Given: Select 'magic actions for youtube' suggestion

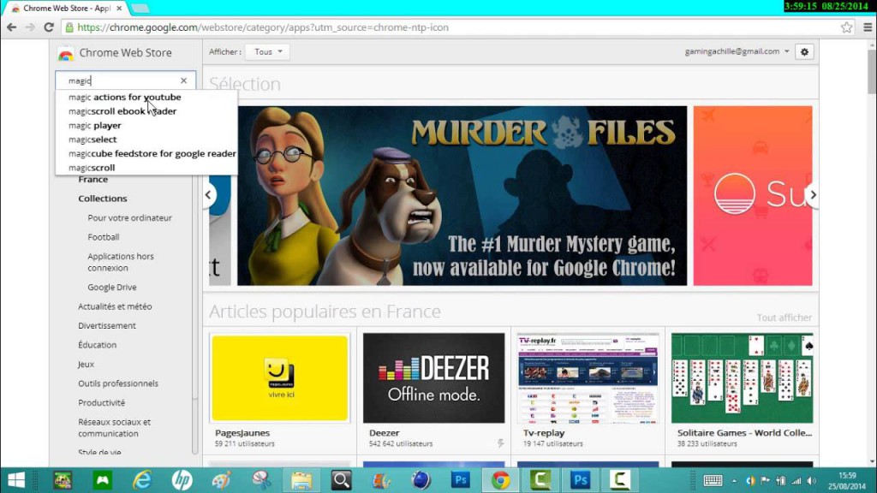Looking at the screenshot, I should [125, 98].
